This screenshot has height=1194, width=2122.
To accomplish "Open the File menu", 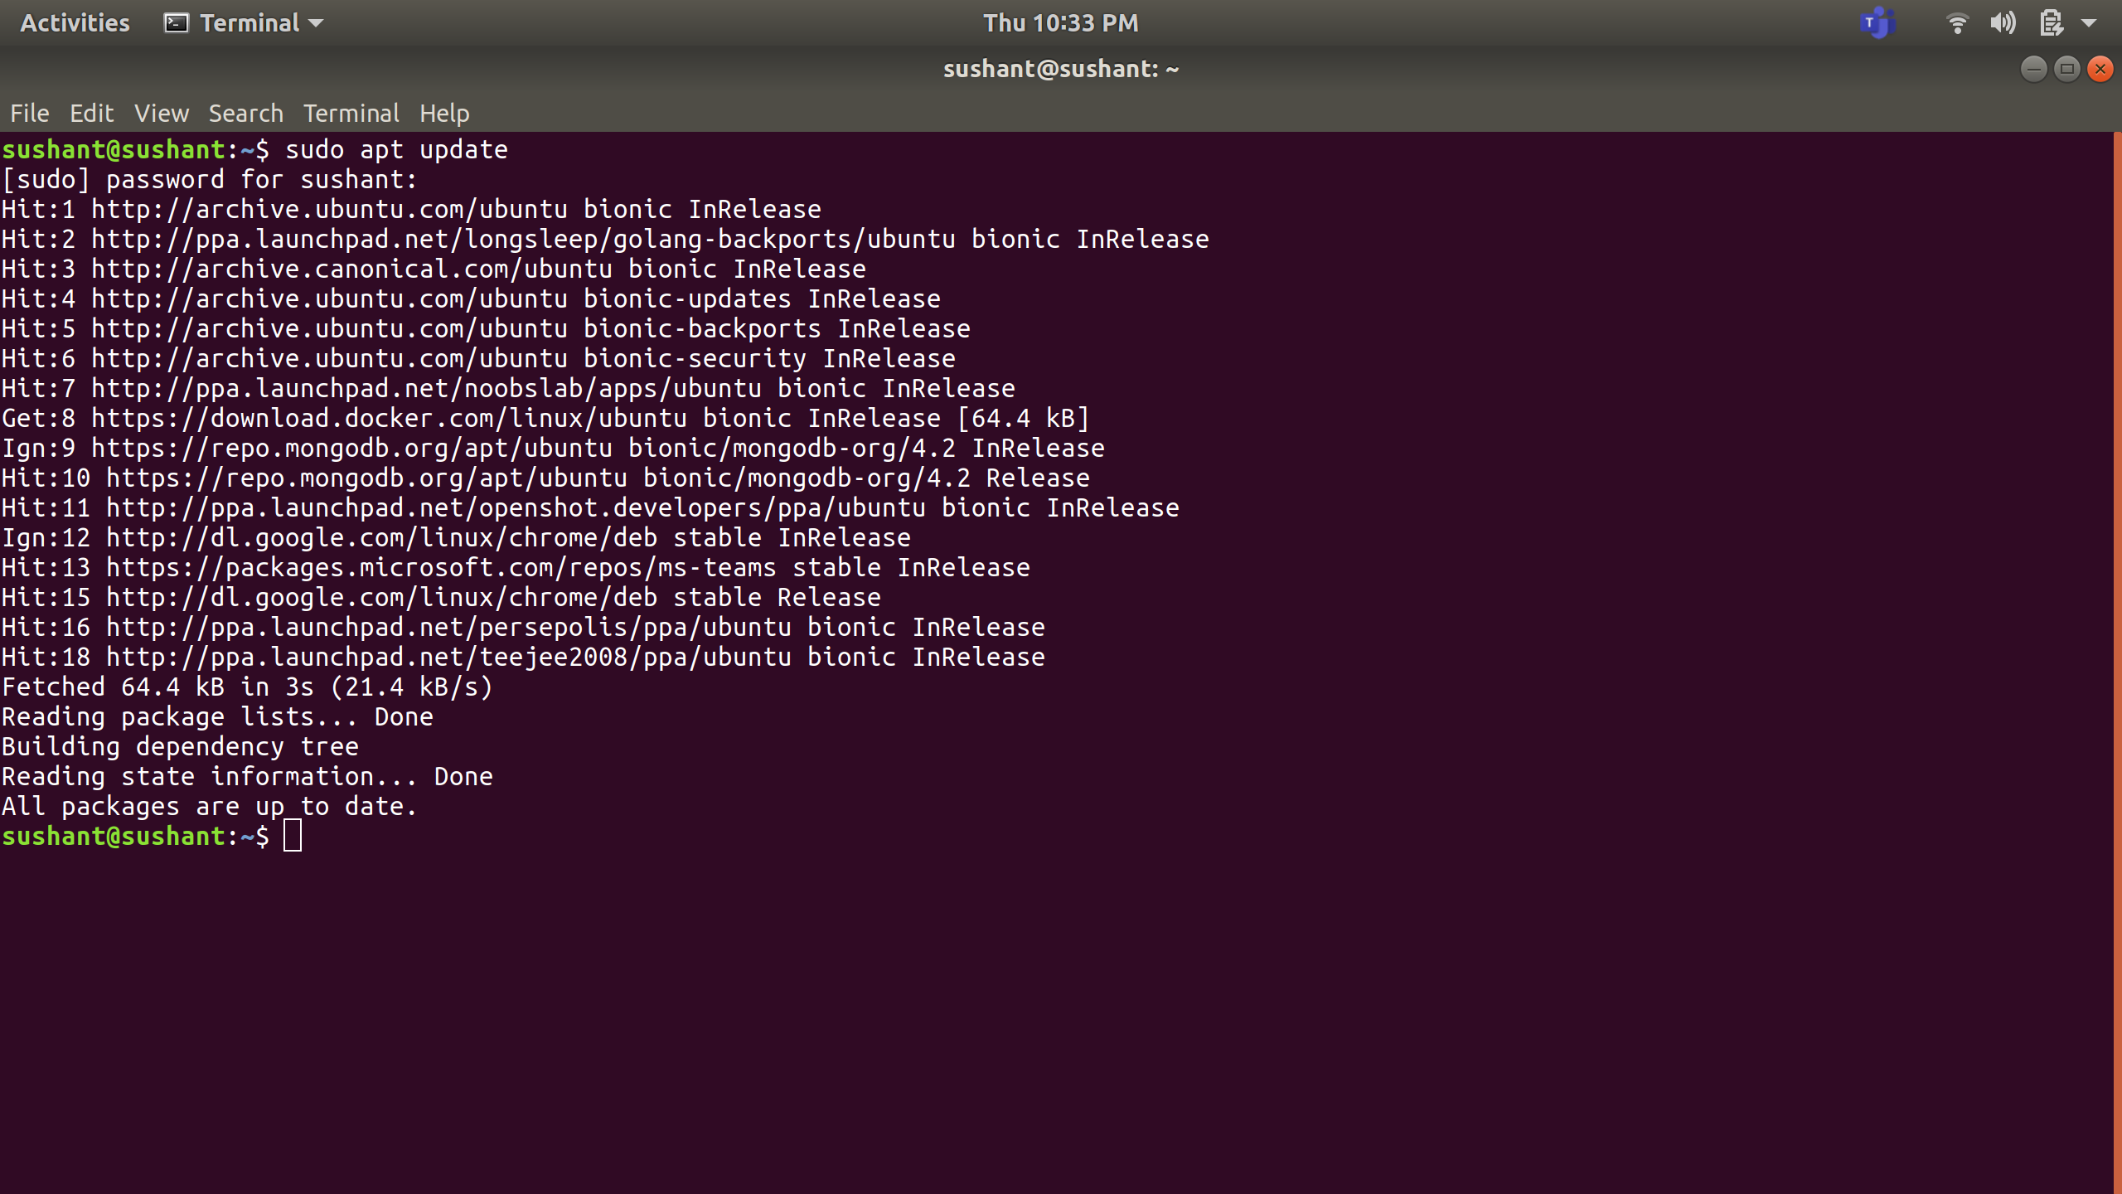I will [x=30, y=113].
